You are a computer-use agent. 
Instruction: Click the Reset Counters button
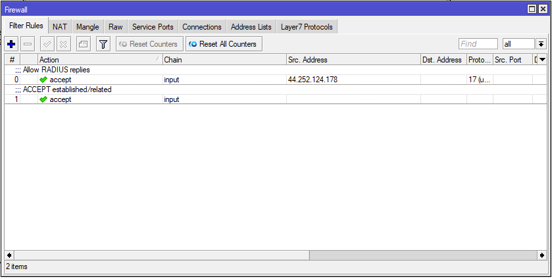point(148,44)
